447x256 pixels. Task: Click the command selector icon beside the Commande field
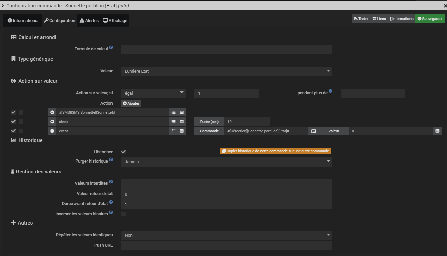coord(313,131)
